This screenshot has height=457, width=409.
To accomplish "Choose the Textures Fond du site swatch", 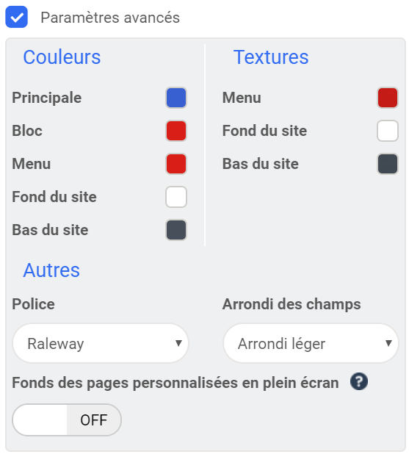I will [x=388, y=131].
